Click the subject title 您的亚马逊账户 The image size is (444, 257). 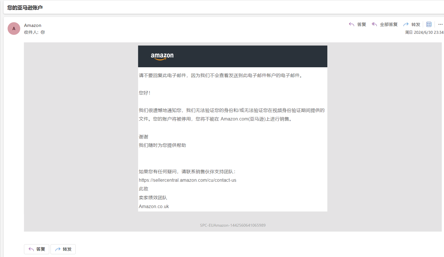point(25,8)
